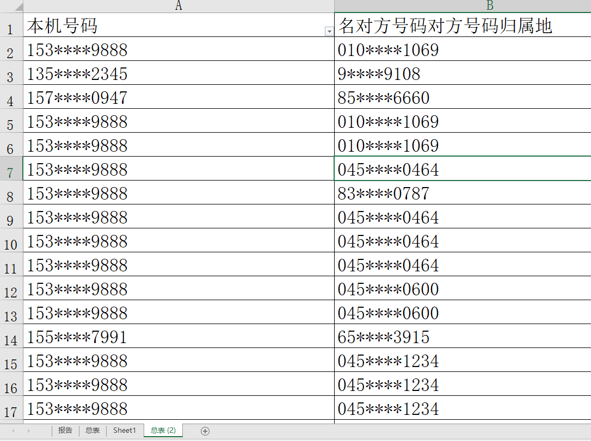
Task: Click the previous sheet scroll arrow
Action: tap(13, 431)
